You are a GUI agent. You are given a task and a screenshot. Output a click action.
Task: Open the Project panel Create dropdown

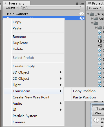click(x=95, y=8)
